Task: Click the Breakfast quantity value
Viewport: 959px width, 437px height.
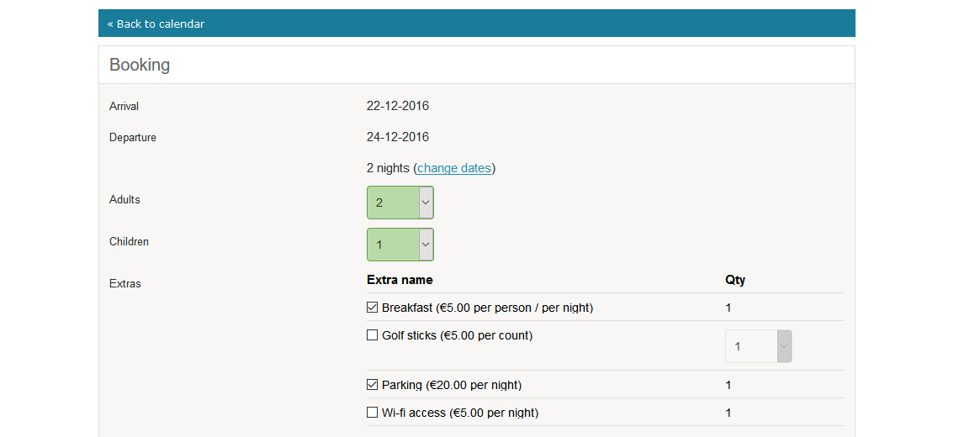Action: [729, 308]
